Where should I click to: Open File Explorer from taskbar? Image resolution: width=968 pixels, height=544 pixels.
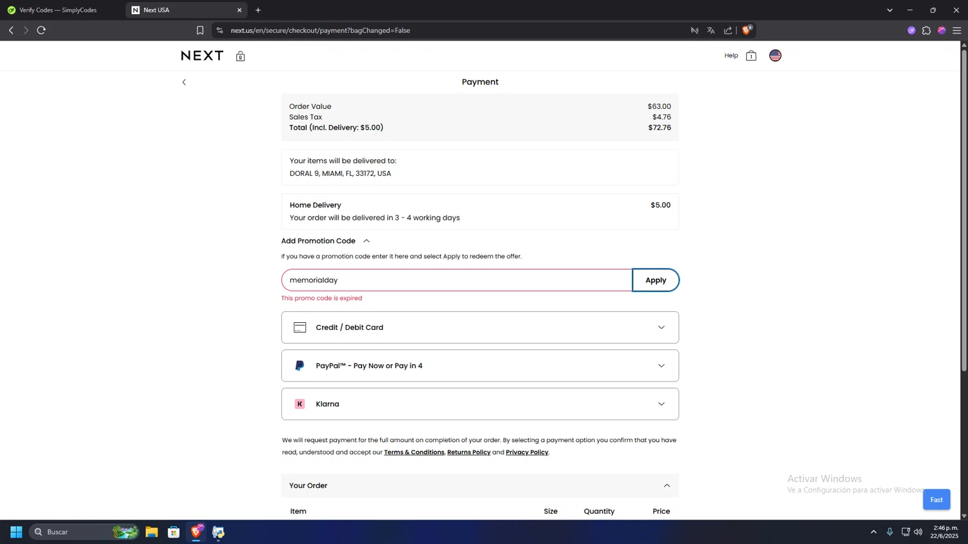tap(152, 532)
